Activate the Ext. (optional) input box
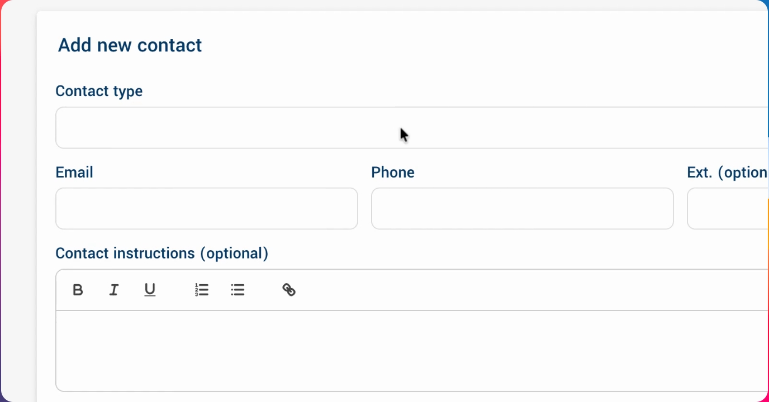Viewport: 769px width, 402px height. [728, 208]
